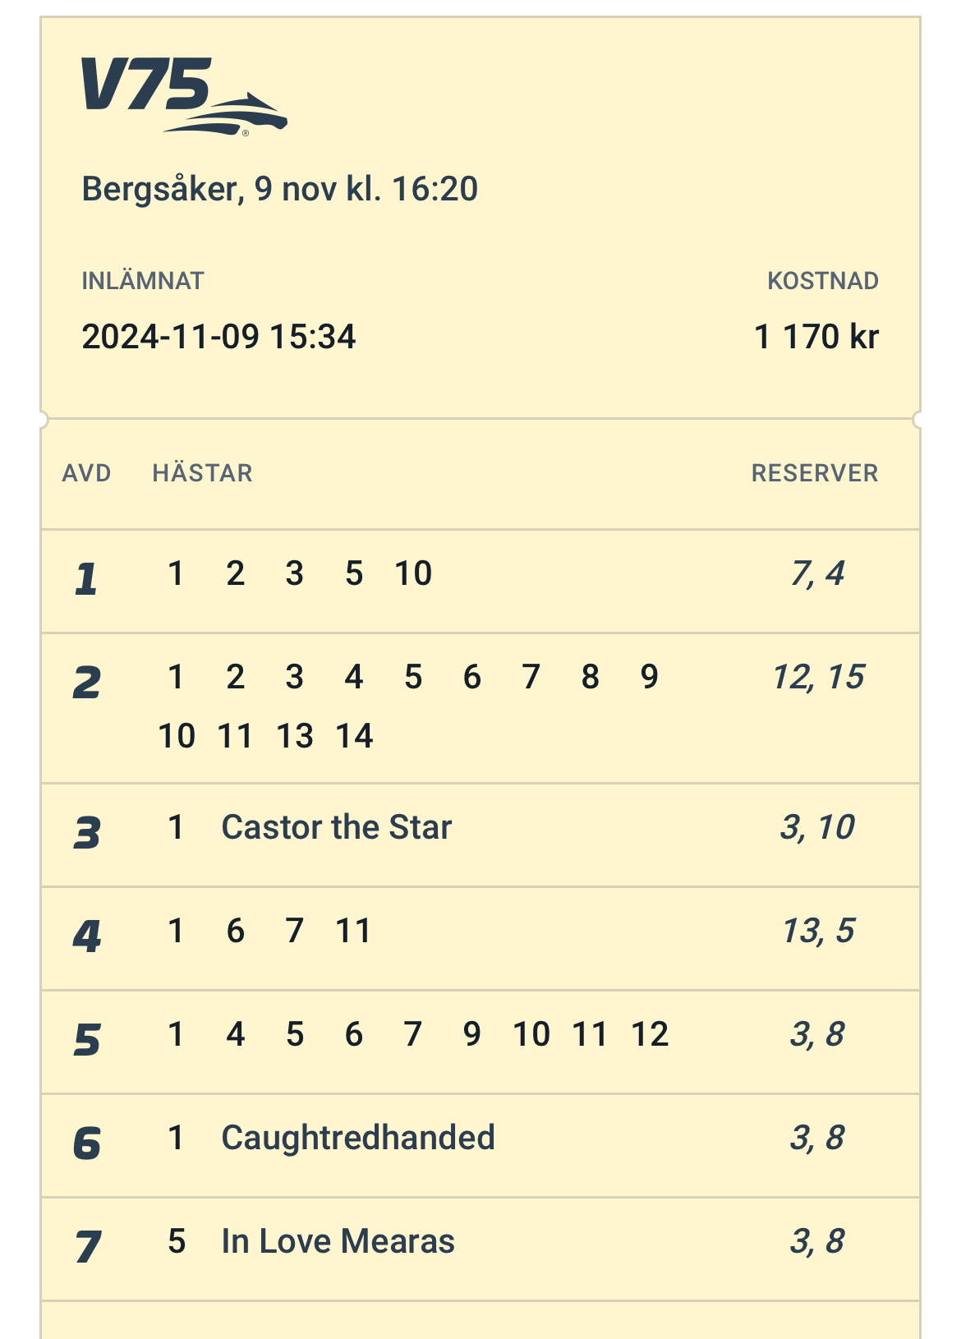The image size is (961, 1339).
Task: Click the RESERVER column header
Action: pos(814,473)
